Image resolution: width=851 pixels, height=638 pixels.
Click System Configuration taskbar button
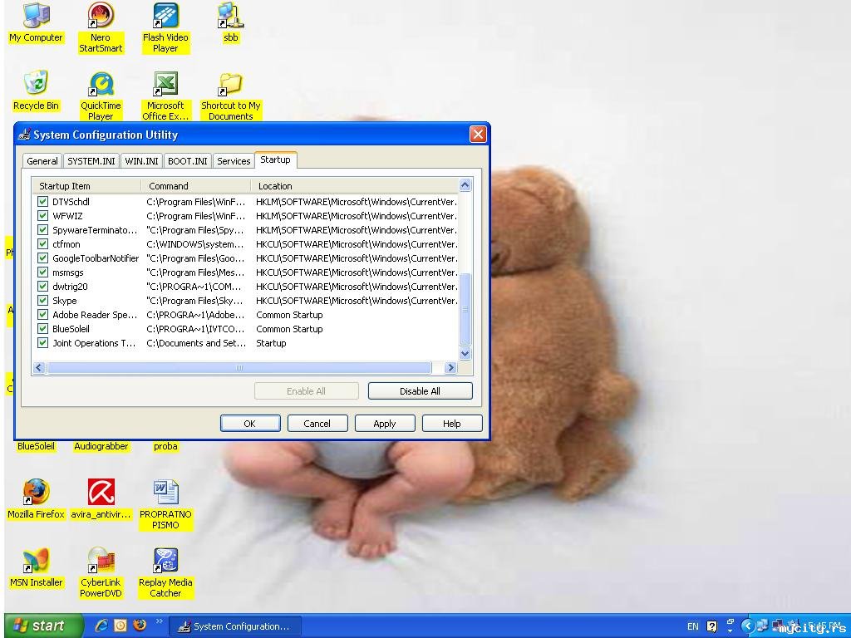235,626
